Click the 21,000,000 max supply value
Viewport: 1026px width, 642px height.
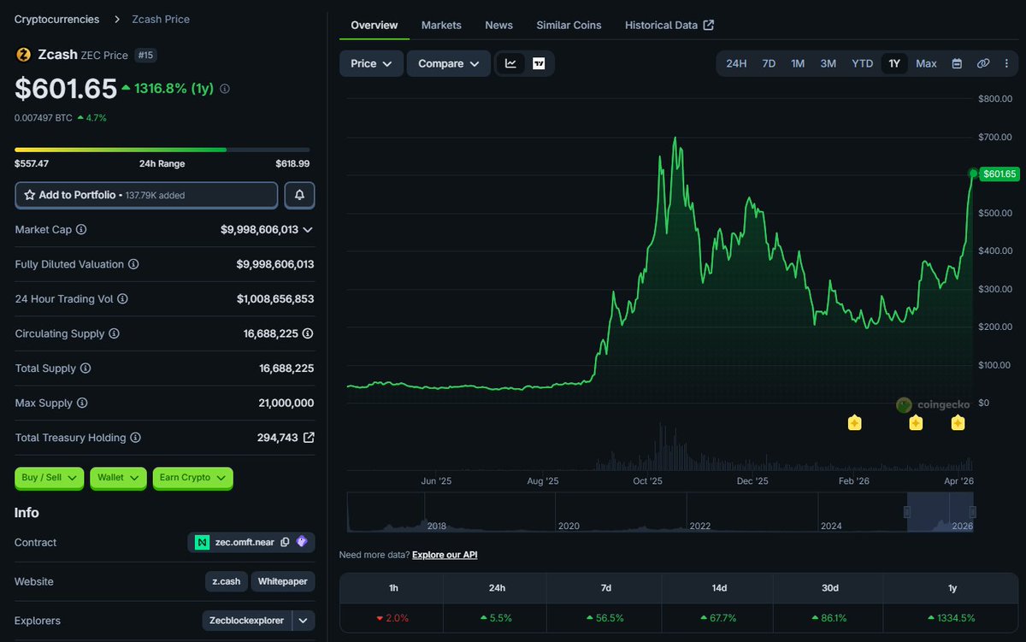click(x=286, y=403)
